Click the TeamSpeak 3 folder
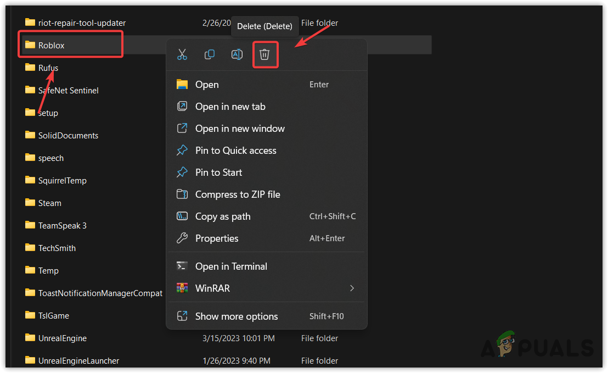 (62, 226)
